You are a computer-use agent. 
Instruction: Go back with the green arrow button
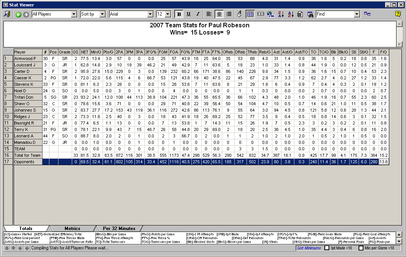18,14
